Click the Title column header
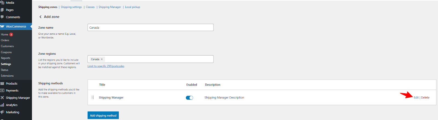438x120 pixels. (102, 85)
